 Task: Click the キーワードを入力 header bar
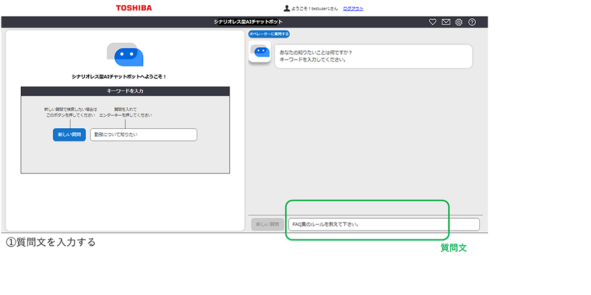tap(125, 91)
